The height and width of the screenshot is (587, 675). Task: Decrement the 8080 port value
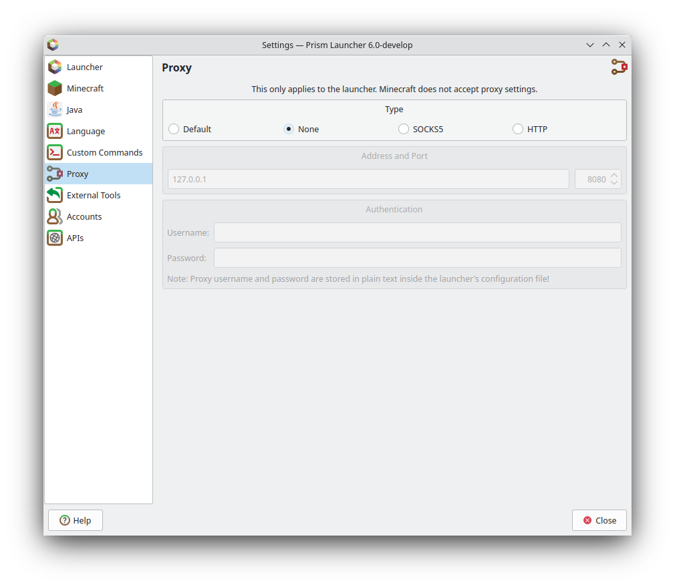[x=615, y=182]
